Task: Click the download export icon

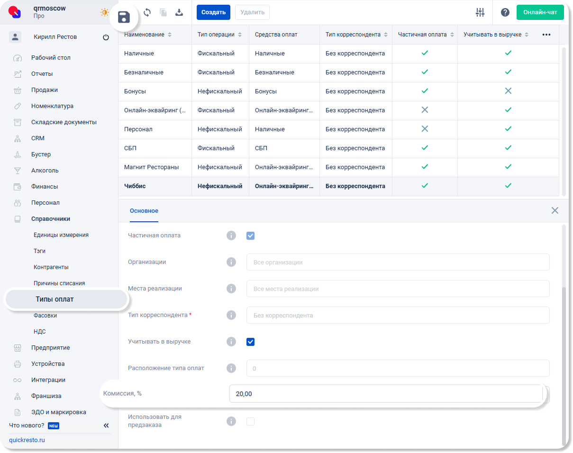Action: click(179, 13)
